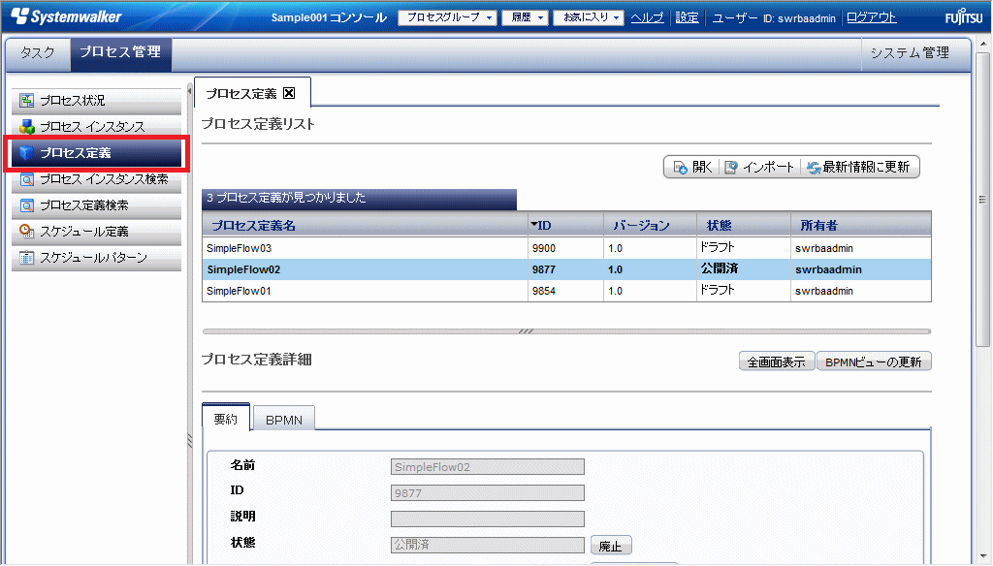Close the プロセス定義 tab with X
993x566 pixels.
289,93
